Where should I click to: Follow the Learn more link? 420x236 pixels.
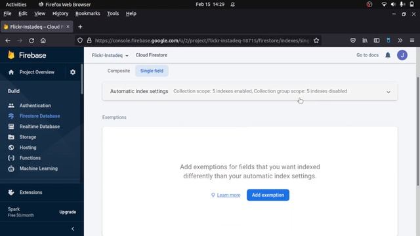click(x=228, y=195)
